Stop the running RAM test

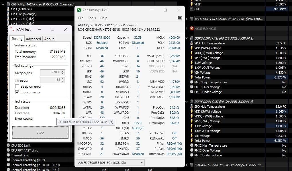40,132
